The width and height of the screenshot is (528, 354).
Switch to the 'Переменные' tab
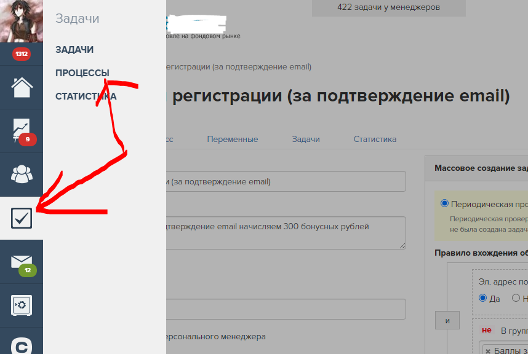pyautogui.click(x=233, y=139)
